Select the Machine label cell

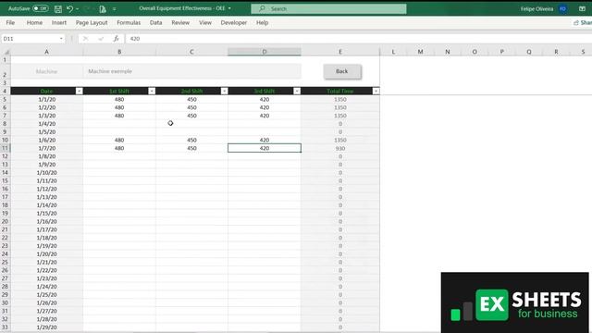47,71
